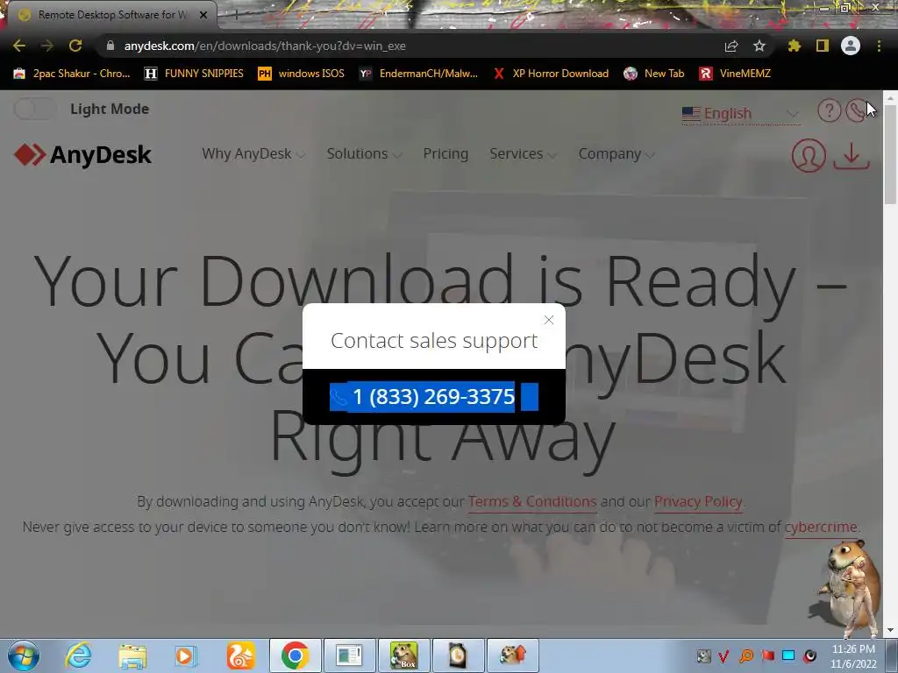Image resolution: width=898 pixels, height=673 pixels.
Task: Open the Privacy Policy link
Action: point(698,501)
